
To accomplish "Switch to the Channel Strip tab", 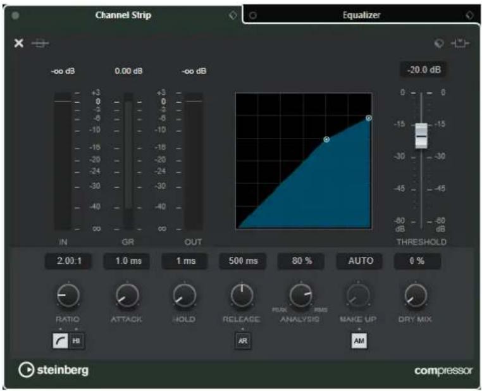I will coord(123,15).
